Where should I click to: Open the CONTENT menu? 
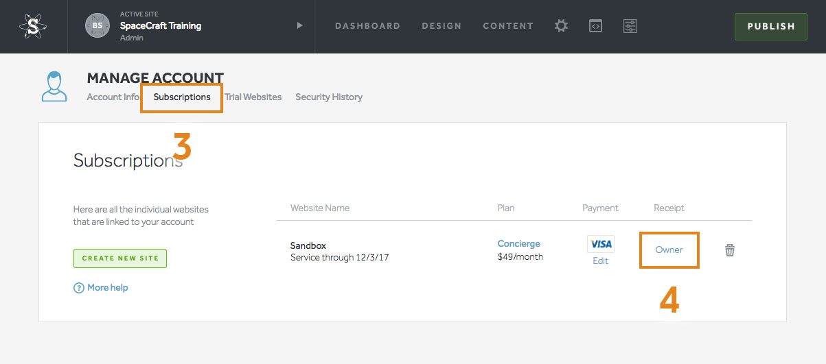coord(508,26)
